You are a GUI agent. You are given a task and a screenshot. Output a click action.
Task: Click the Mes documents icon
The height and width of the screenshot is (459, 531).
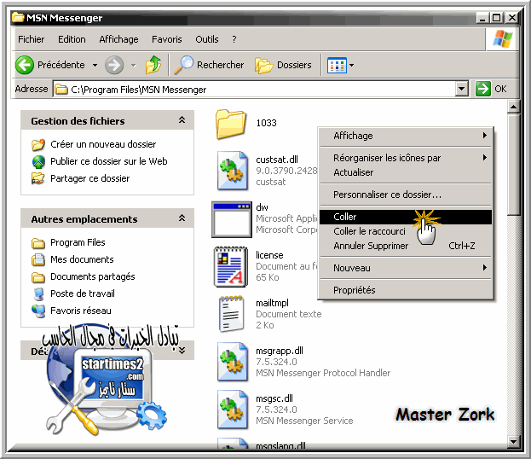click(x=38, y=259)
